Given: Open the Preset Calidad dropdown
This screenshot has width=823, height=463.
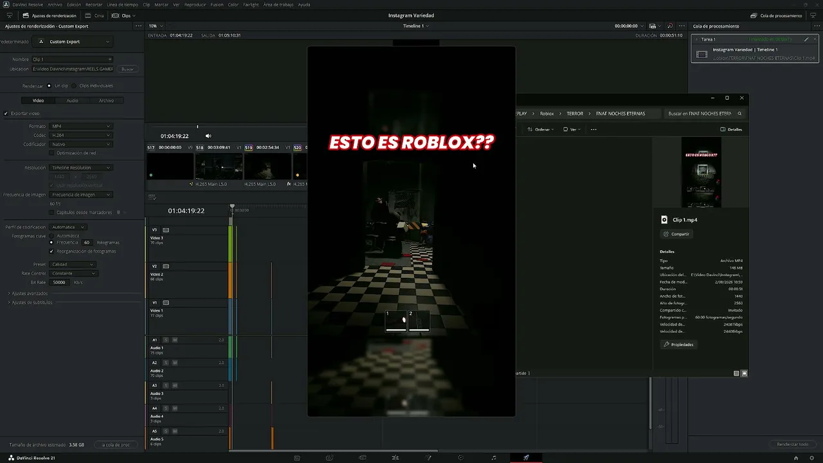Looking at the screenshot, I should pyautogui.click(x=73, y=264).
